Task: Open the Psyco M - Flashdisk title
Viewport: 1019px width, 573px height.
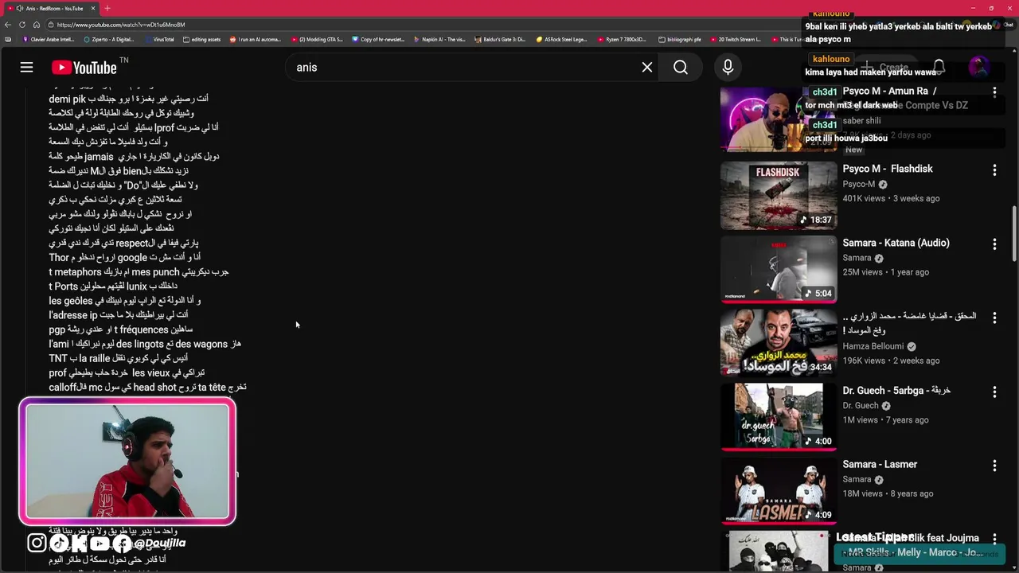Action: [x=888, y=169]
